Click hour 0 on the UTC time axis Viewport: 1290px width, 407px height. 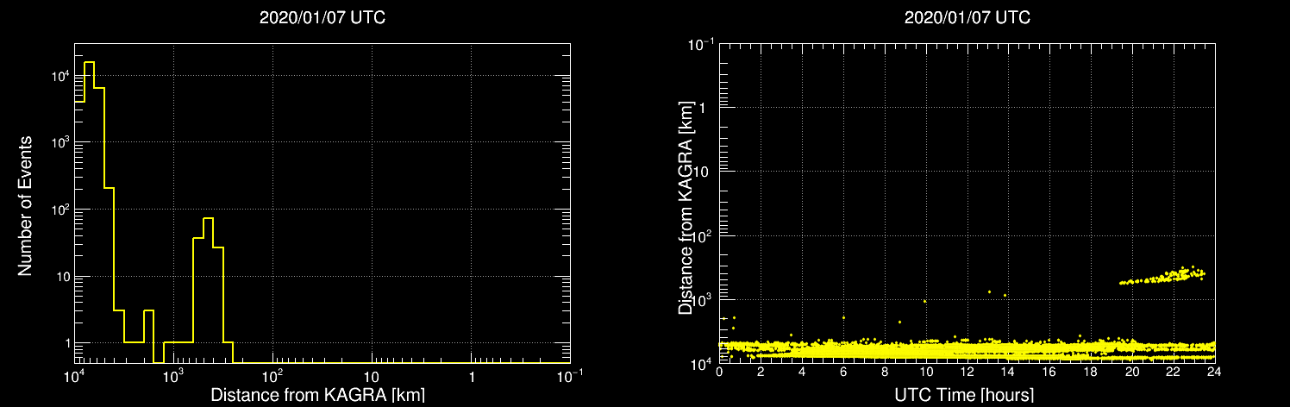[x=720, y=372]
